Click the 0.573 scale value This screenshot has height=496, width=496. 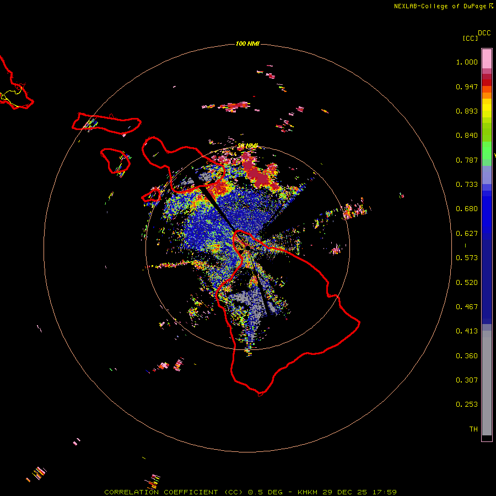coord(467,258)
